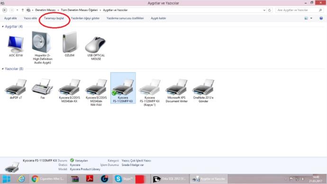Open Windows Start button
The width and height of the screenshot is (327, 184).
6,179
